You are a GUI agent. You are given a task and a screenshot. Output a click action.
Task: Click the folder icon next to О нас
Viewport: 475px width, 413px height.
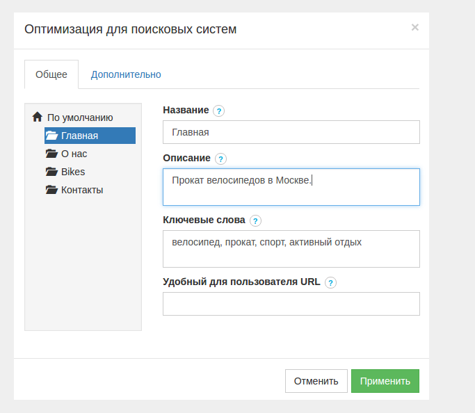click(x=51, y=154)
